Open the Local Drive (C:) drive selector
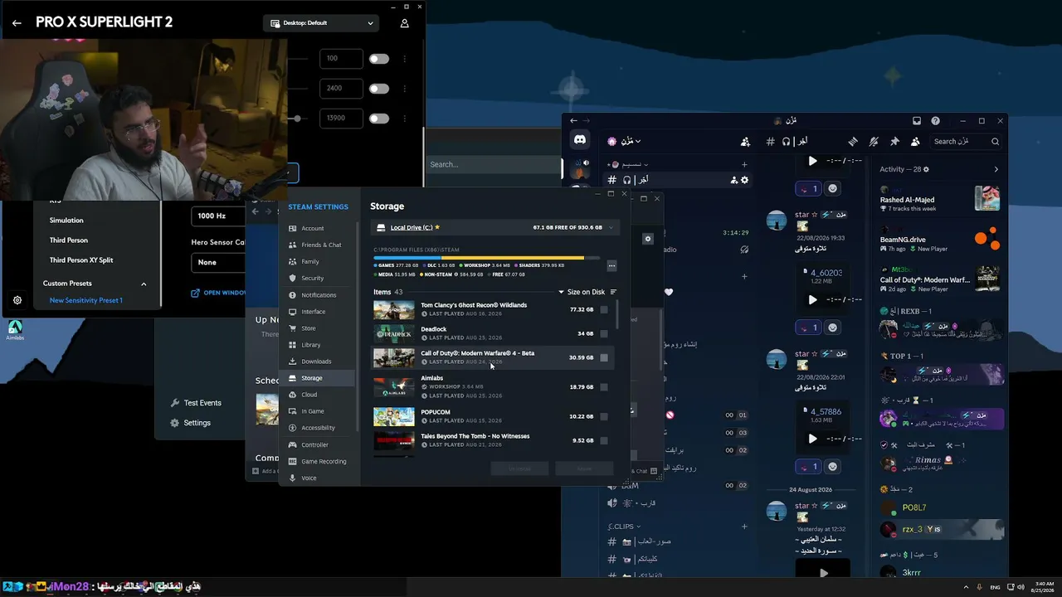 [x=494, y=227]
